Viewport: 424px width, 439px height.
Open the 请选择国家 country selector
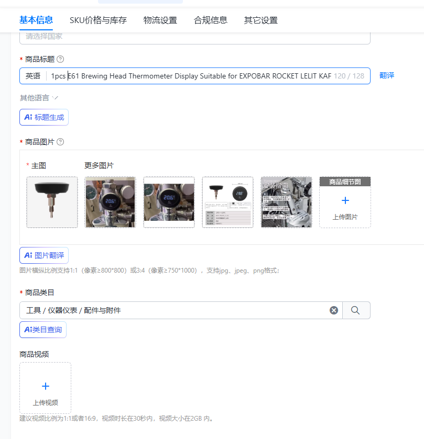pyautogui.click(x=195, y=38)
